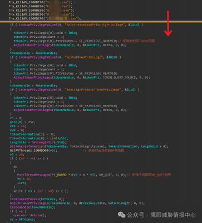Click the GetAVThreads_1000DD00(v9) call
The image size is (202, 223).
(33, 151)
